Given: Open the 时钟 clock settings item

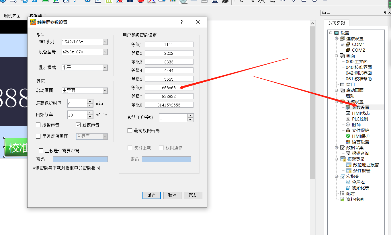Looking at the screenshot, I should [x=356, y=125].
